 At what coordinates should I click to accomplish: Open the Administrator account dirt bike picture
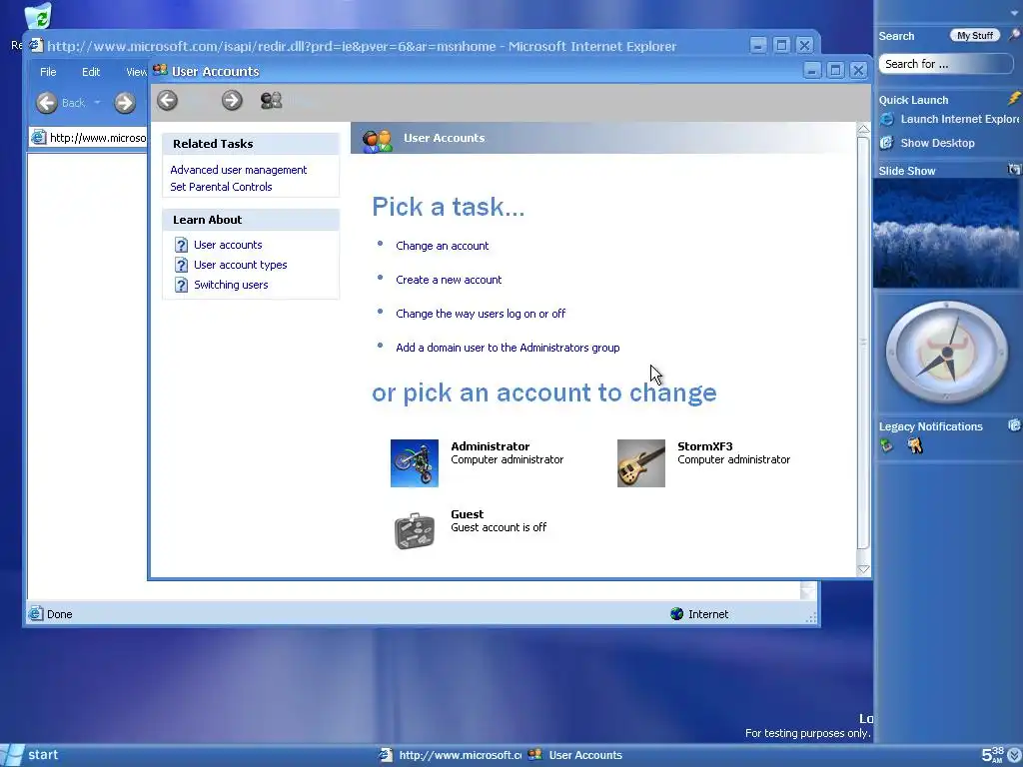coord(415,463)
